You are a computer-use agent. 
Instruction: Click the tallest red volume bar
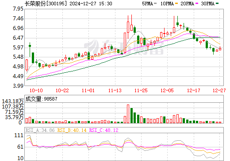point(128,114)
